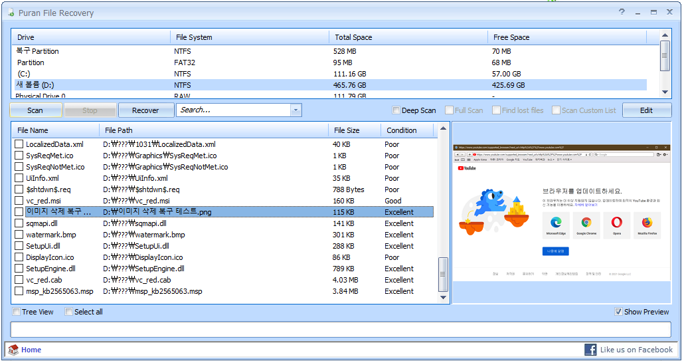682x361 pixels.
Task: Click the file list scroll-down arrow
Action: click(443, 297)
